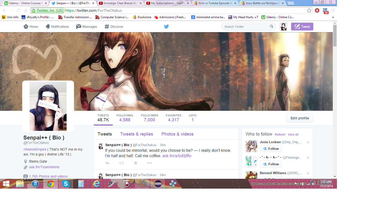Open Skype from taskbar
Screen dimensions: 372x222
[x=66, y=184]
